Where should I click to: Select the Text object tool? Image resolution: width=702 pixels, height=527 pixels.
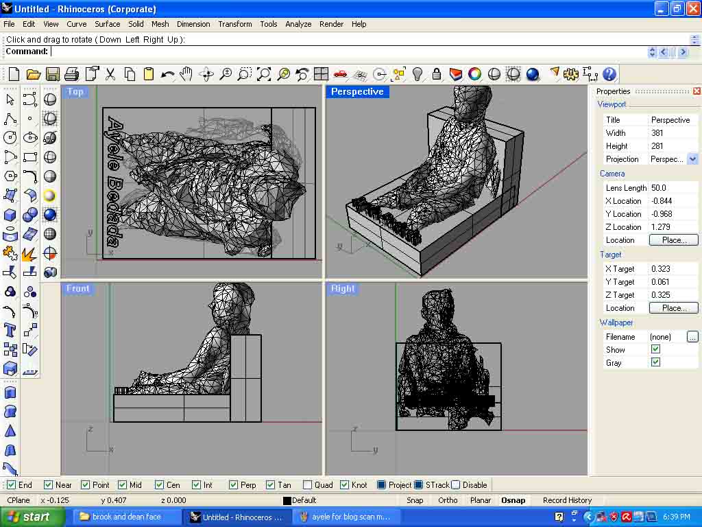click(10, 330)
